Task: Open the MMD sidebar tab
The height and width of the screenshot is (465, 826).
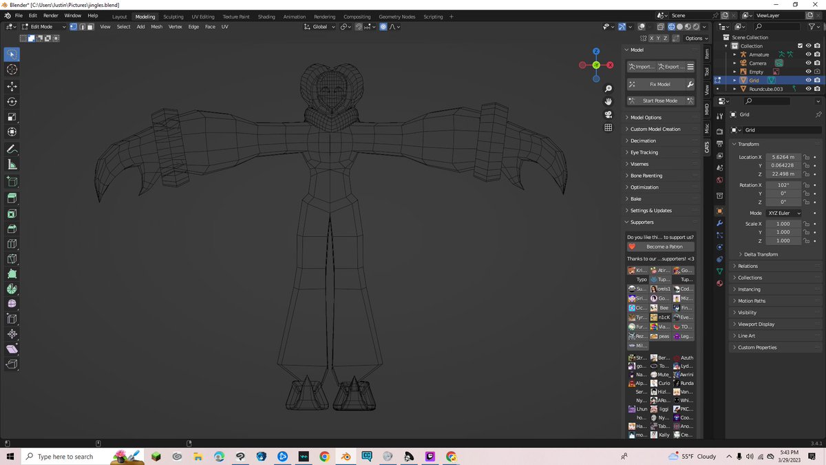Action: [707, 110]
